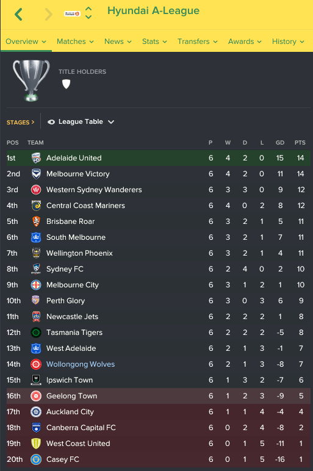313x471 pixels.
Task: Step to next competition with down chevron
Action: click(x=88, y=17)
